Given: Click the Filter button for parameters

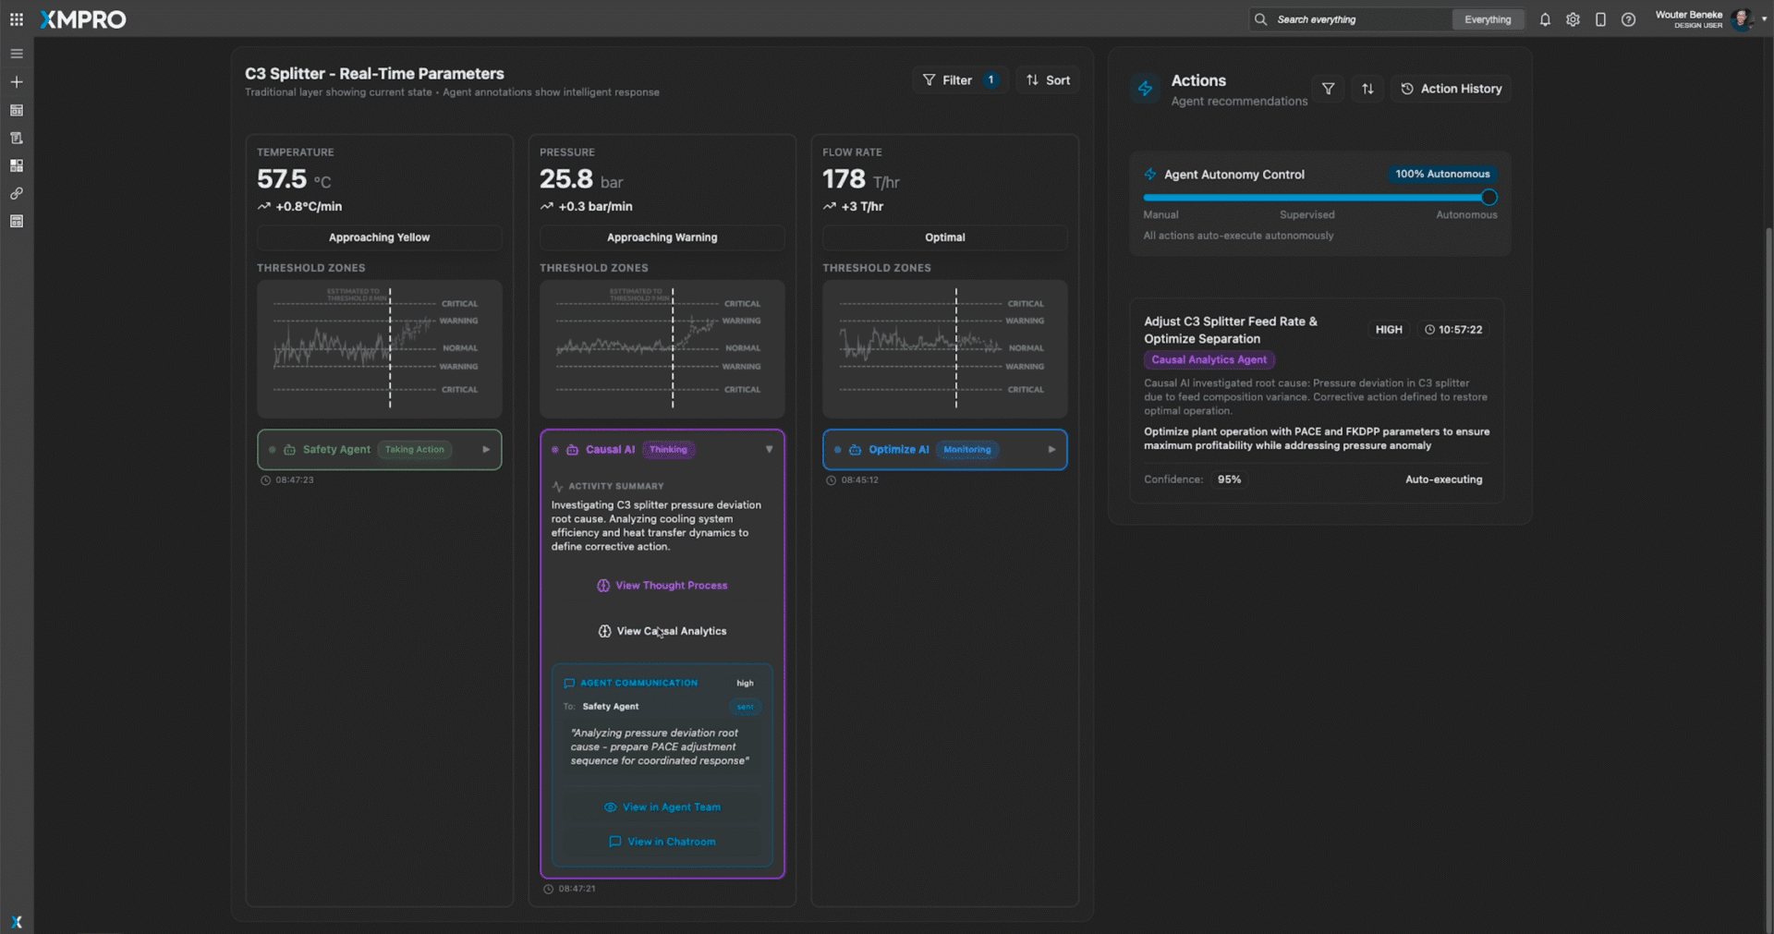Looking at the screenshot, I should [x=958, y=80].
